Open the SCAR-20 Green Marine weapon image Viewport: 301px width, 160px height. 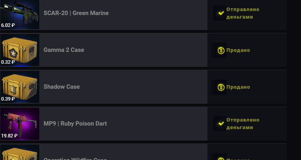click(x=19, y=15)
